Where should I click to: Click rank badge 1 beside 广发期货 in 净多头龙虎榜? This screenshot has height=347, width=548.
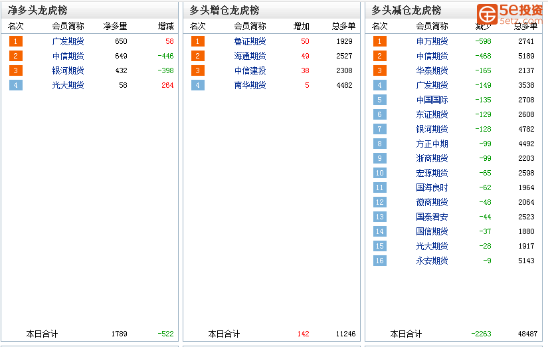click(16, 41)
